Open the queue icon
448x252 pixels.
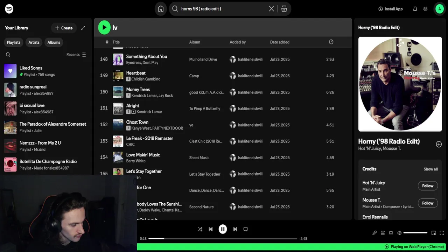click(383, 233)
